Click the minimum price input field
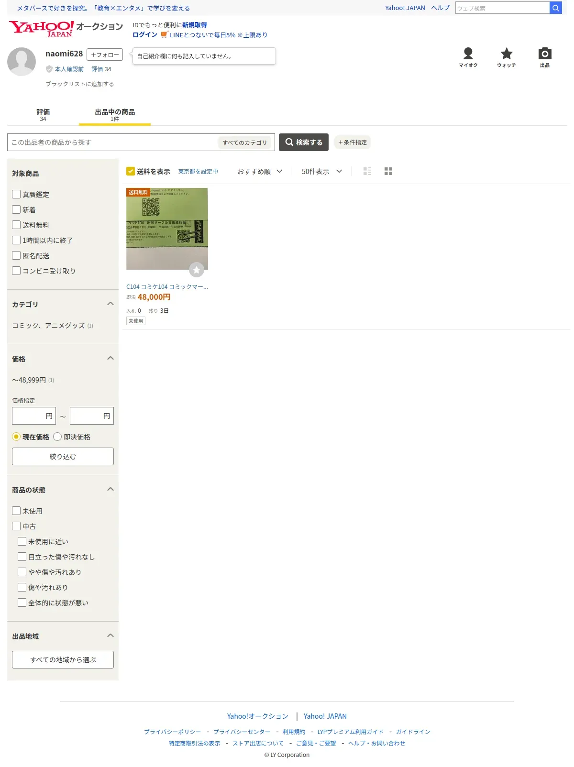The height and width of the screenshot is (767, 574). pyautogui.click(x=34, y=416)
